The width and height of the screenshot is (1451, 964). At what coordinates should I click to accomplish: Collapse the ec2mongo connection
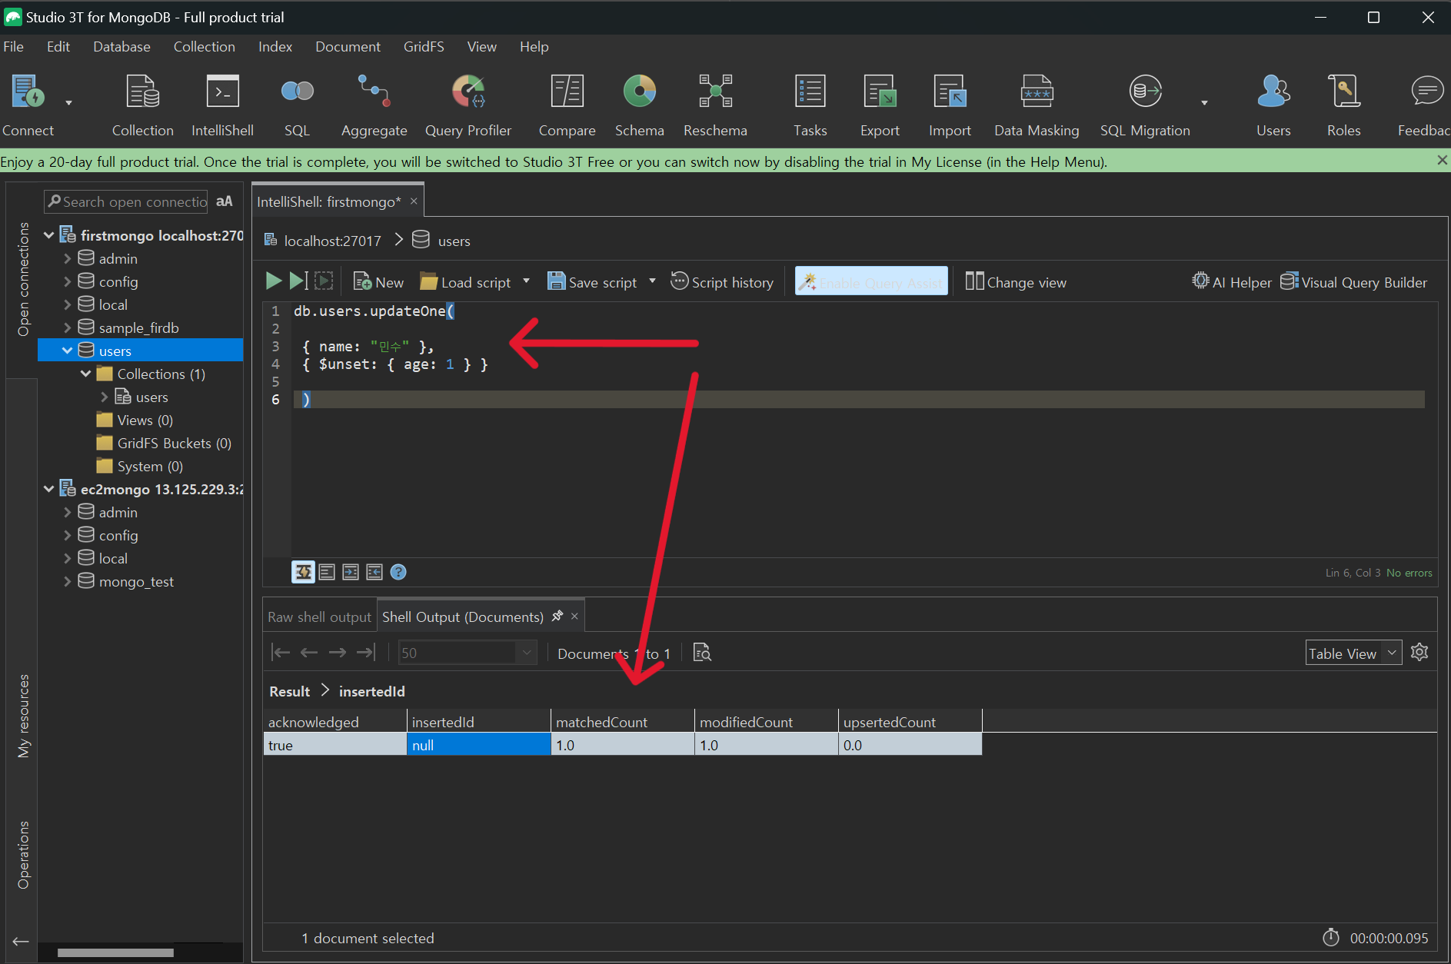pos(49,489)
